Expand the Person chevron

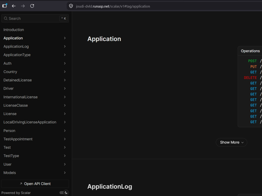point(65,131)
